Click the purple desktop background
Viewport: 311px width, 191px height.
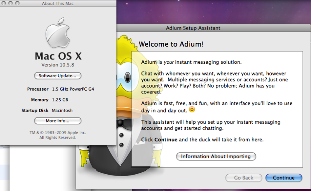pos(218,12)
